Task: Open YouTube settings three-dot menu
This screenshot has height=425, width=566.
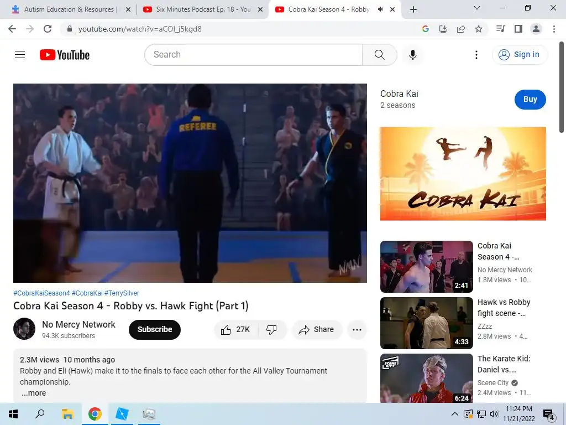Action: [476, 55]
